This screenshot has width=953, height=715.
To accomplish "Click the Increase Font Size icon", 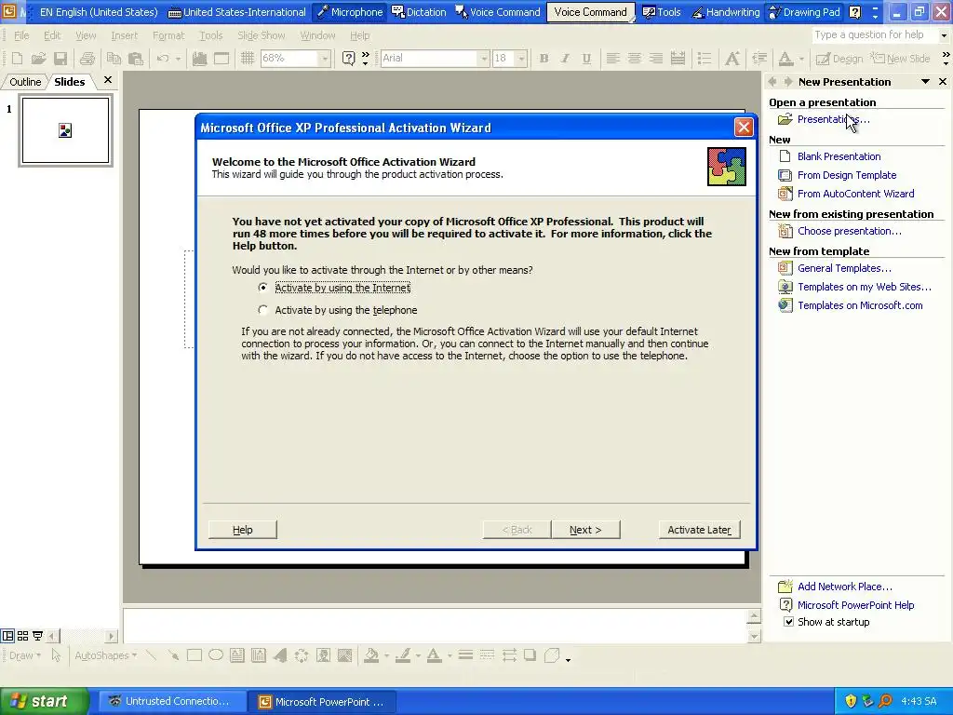I will point(732,59).
